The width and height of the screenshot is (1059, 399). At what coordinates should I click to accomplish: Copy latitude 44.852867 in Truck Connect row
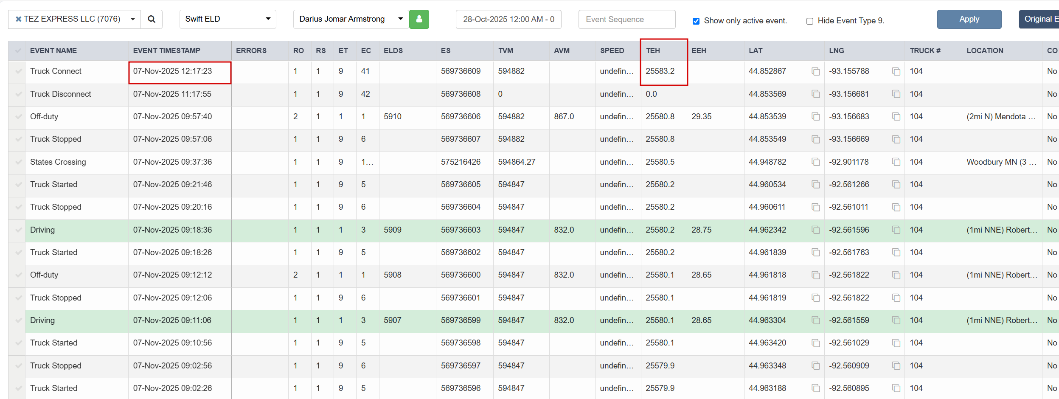click(x=815, y=71)
